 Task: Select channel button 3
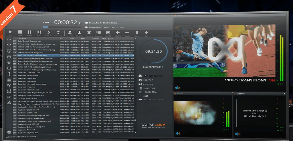pyautogui.click(x=156, y=76)
